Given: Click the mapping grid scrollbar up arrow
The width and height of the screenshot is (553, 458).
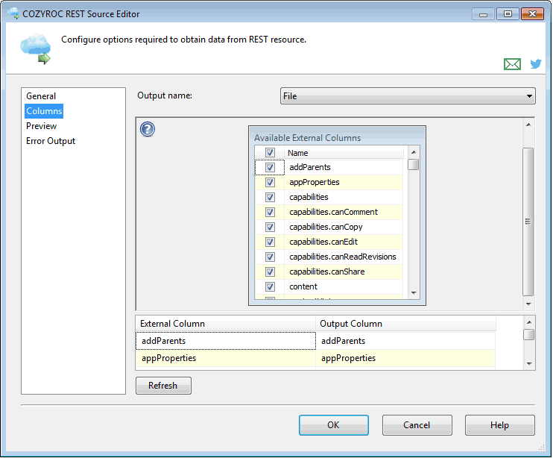Looking at the screenshot, I should coord(529,322).
